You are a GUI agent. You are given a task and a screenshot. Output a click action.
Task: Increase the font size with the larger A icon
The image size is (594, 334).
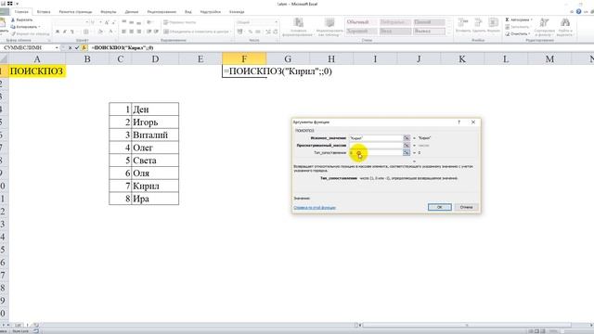pyautogui.click(x=107, y=22)
